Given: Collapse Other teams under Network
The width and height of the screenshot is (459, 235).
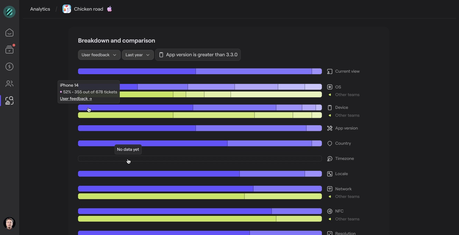Looking at the screenshot, I should 330,196.
